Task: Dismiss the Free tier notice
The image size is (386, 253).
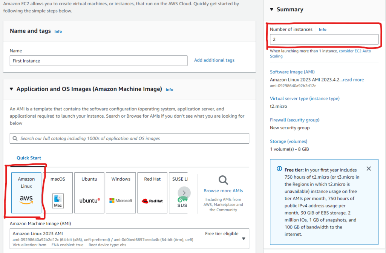Action: point(369,169)
